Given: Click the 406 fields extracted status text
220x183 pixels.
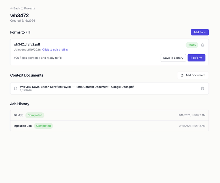Looking at the screenshot, I should 37,58.
